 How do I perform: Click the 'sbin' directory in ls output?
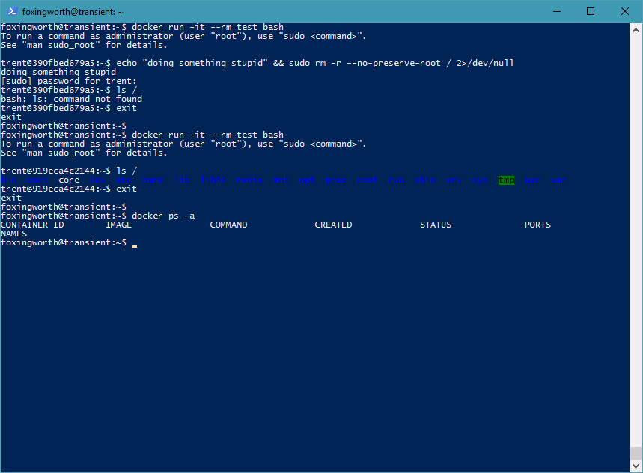(425, 180)
